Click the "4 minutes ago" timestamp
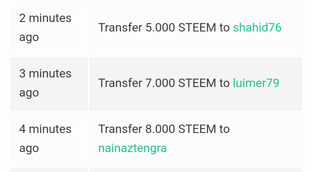This screenshot has height=172, width=312. click(45, 138)
